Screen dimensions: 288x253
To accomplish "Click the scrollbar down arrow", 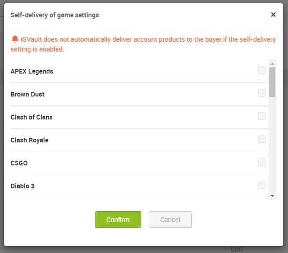I will pos(272,195).
